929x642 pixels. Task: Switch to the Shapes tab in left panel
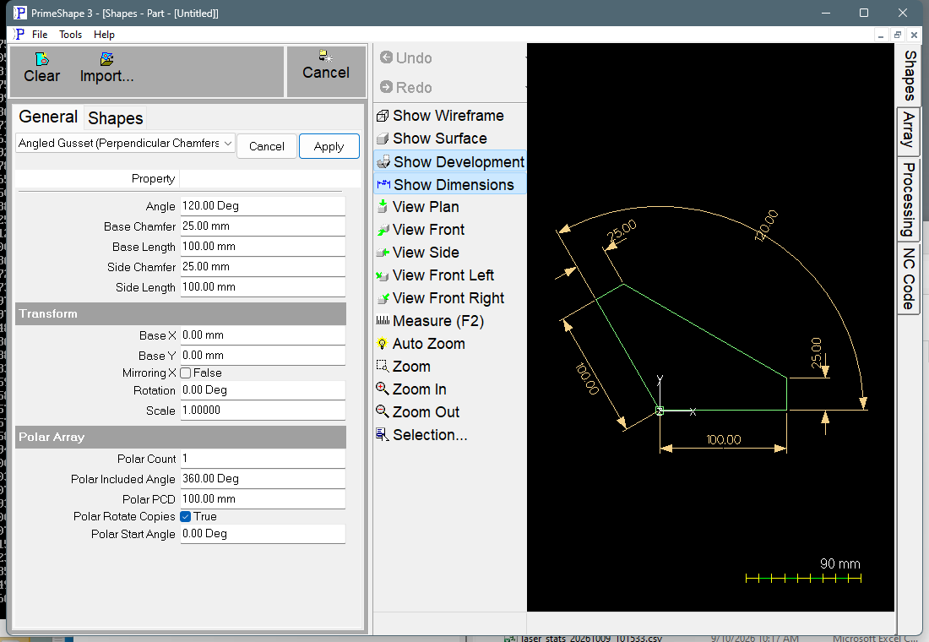pyautogui.click(x=116, y=118)
